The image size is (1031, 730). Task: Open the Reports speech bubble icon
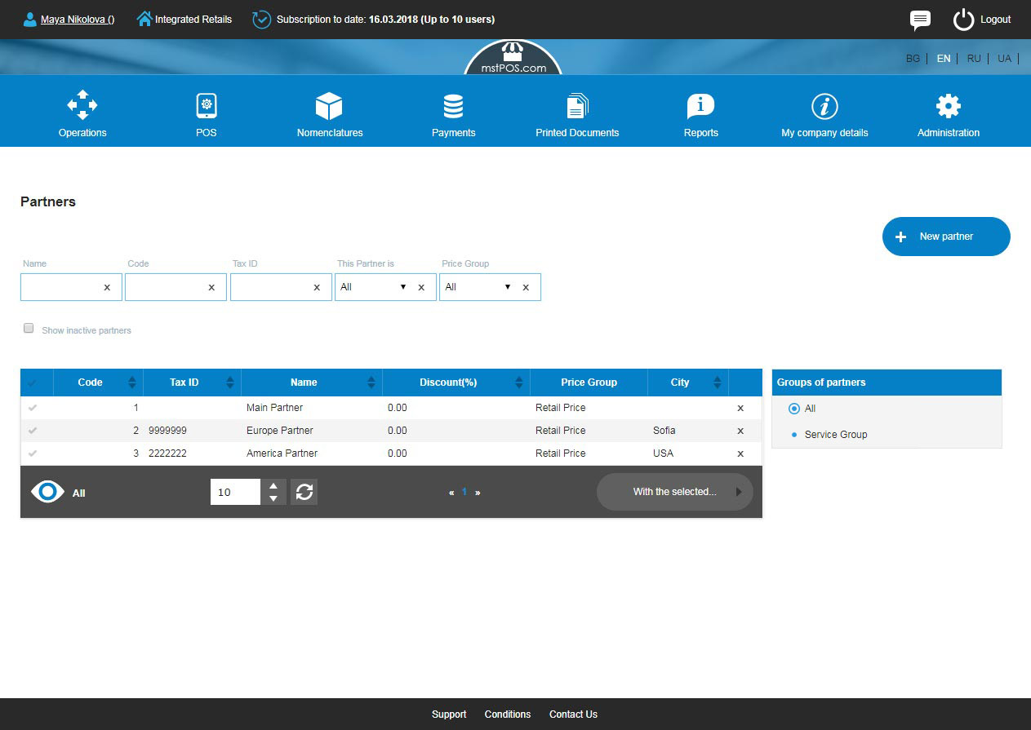pyautogui.click(x=700, y=106)
